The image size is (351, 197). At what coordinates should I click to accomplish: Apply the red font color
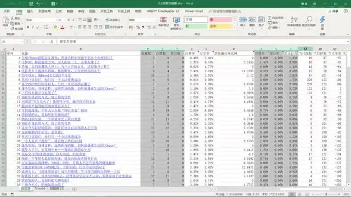(63, 27)
